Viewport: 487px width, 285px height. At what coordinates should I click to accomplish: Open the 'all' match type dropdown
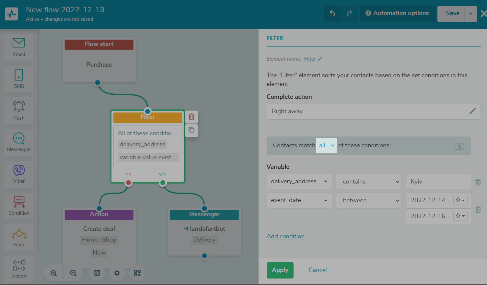click(326, 146)
